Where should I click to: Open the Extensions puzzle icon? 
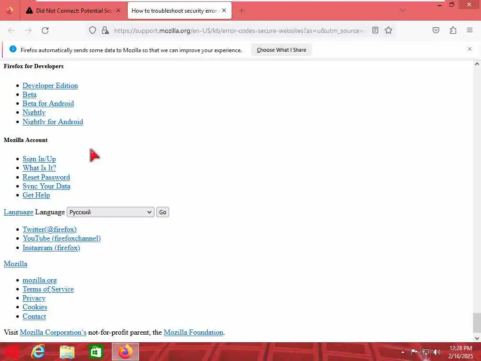pyautogui.click(x=453, y=31)
